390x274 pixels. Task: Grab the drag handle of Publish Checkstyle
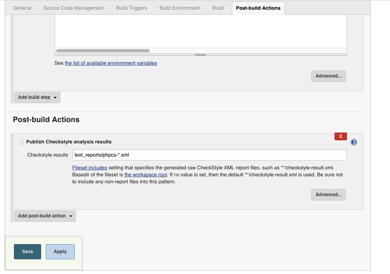(x=21, y=142)
